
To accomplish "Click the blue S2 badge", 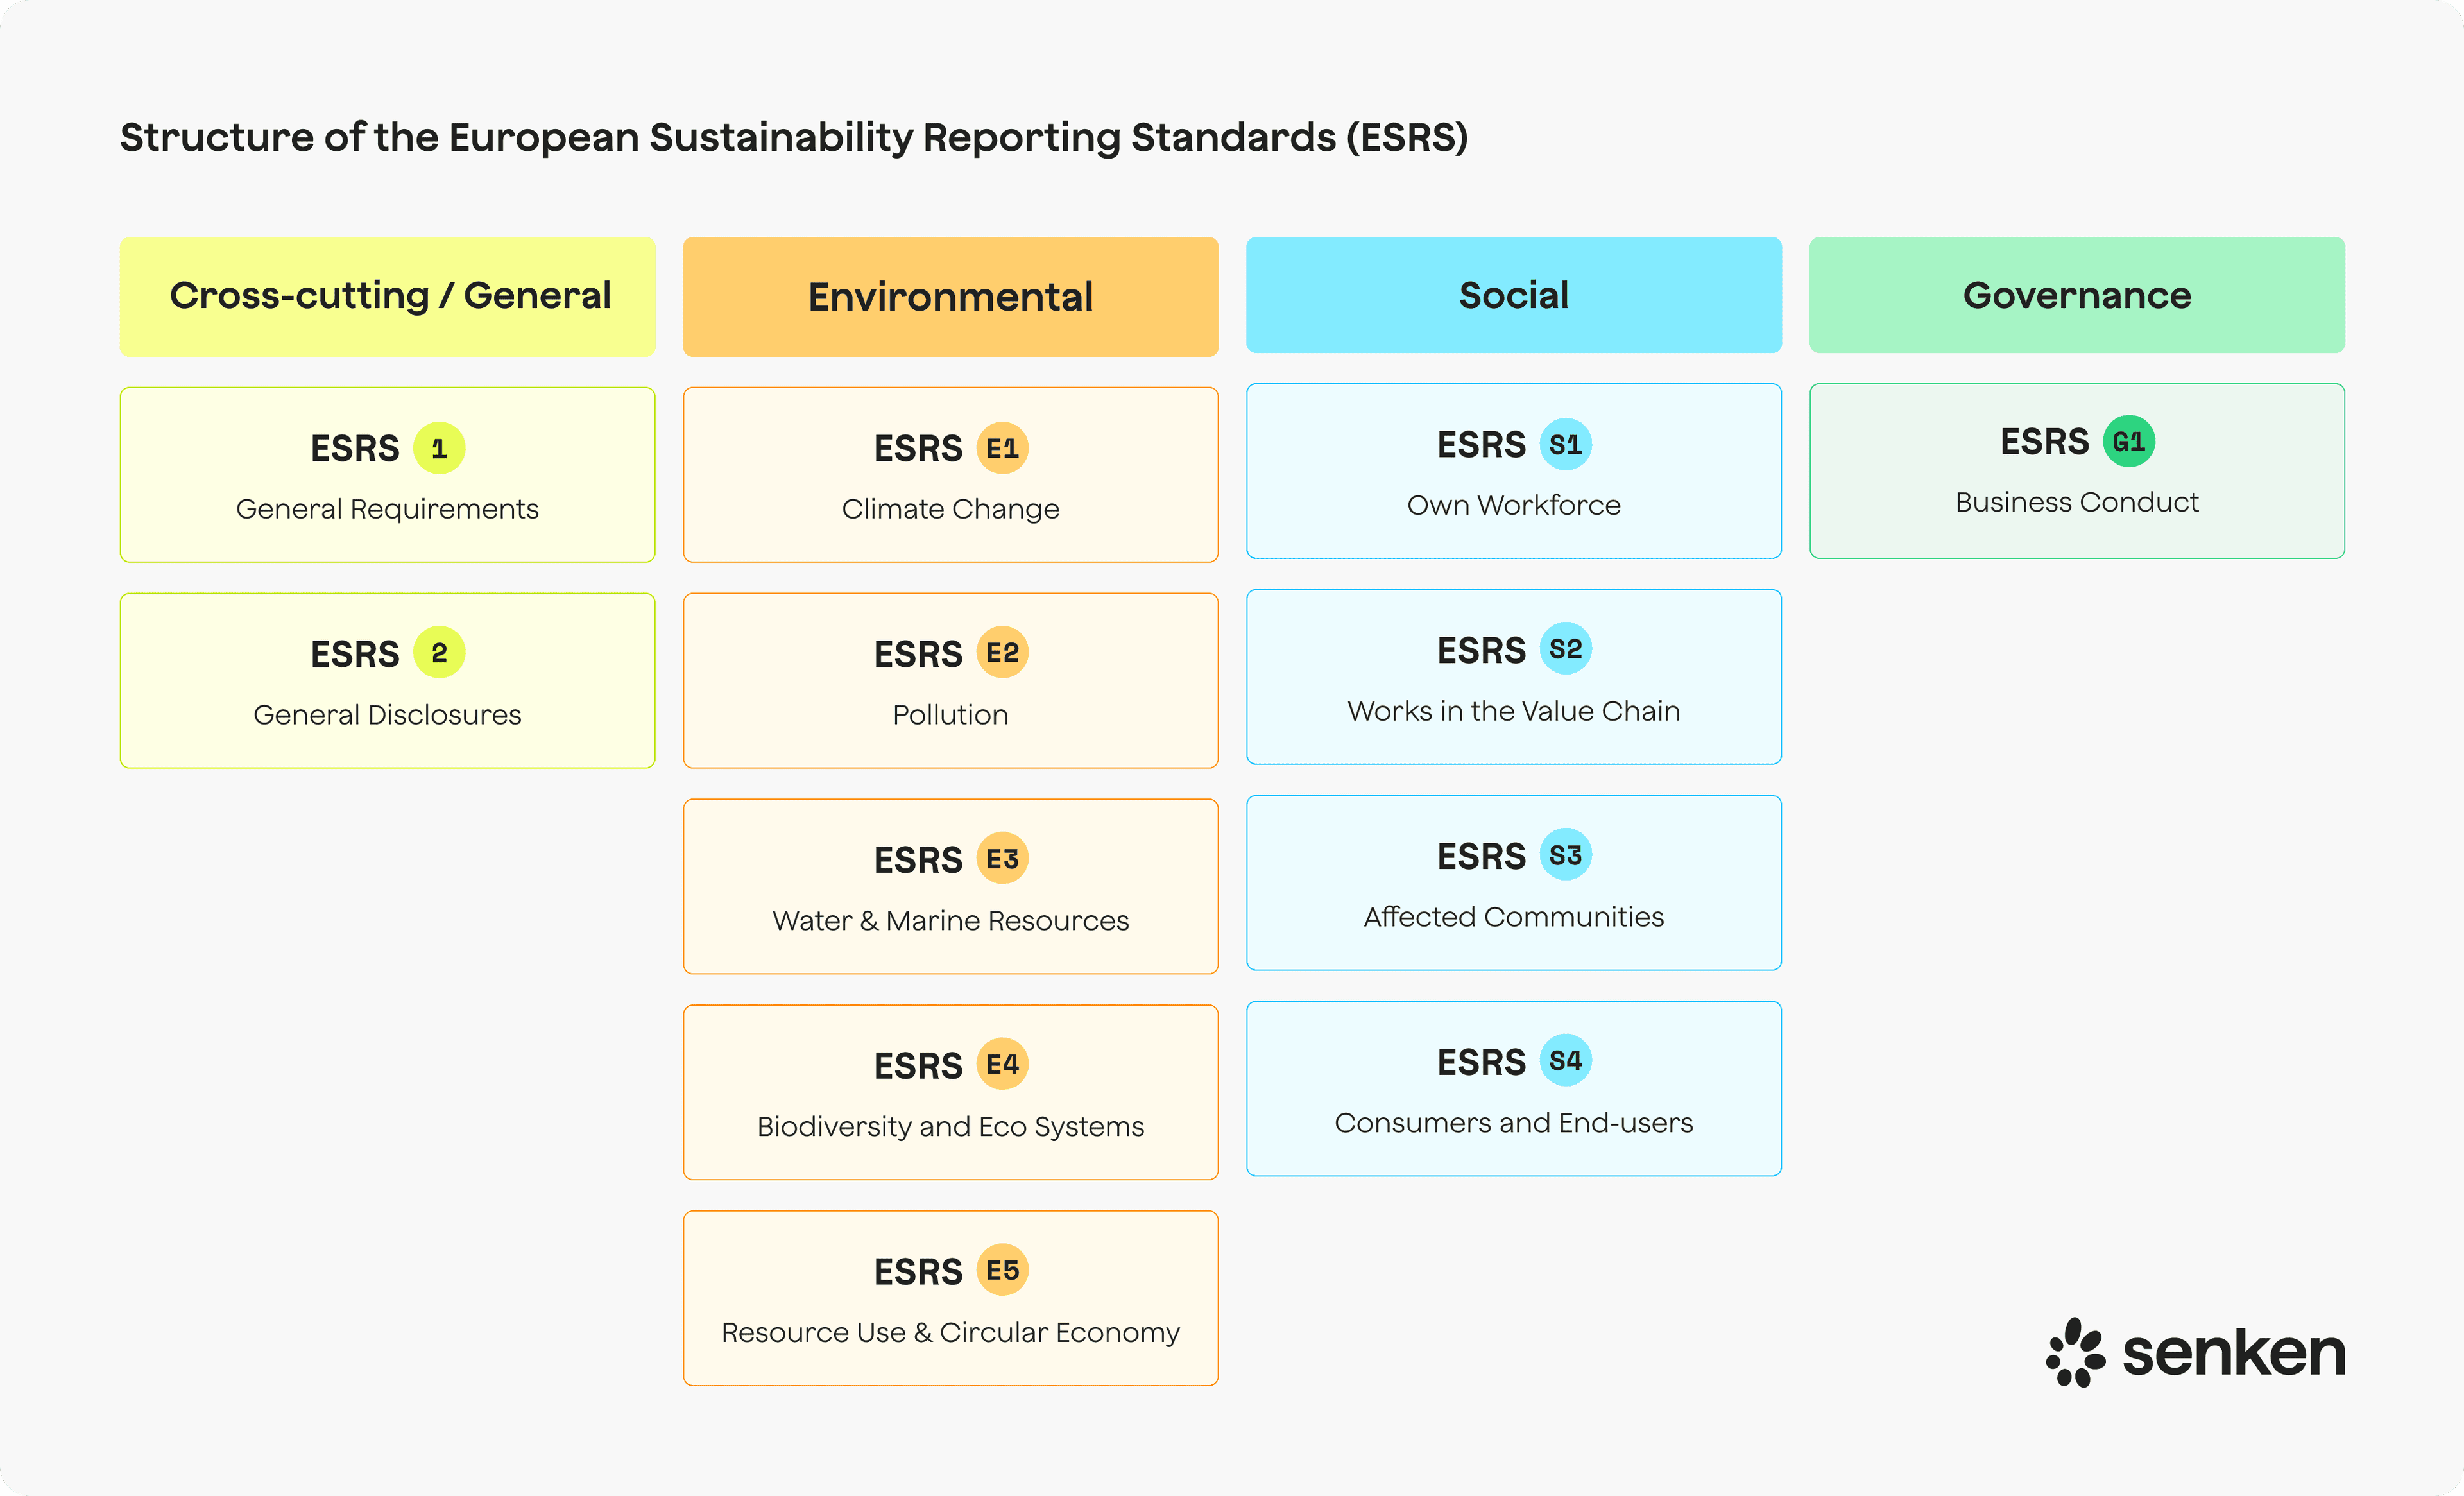I will [x=1565, y=649].
